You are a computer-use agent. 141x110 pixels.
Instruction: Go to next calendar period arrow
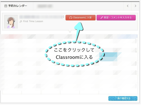tap(135, 6)
